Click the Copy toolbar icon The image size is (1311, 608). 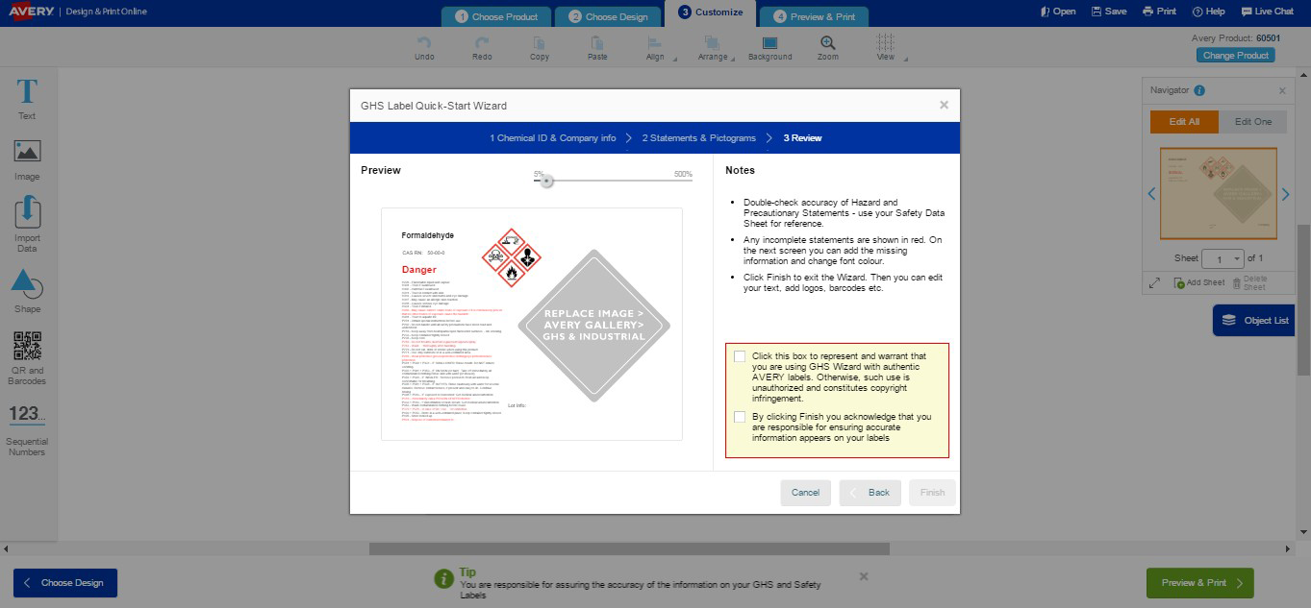(540, 48)
